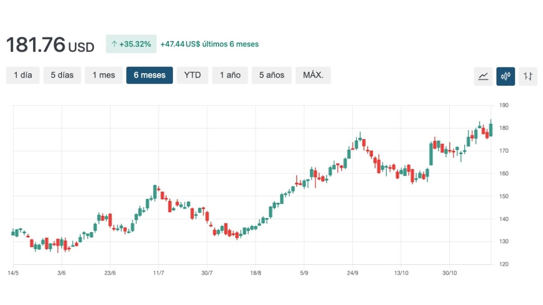
Task: Switch the chart to YTD
Action: click(192, 75)
